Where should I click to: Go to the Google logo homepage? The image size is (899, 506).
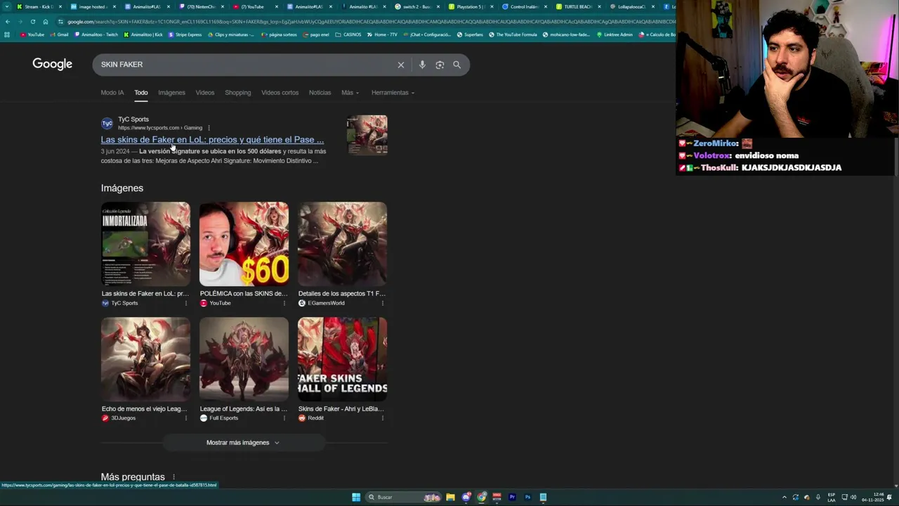click(x=52, y=65)
